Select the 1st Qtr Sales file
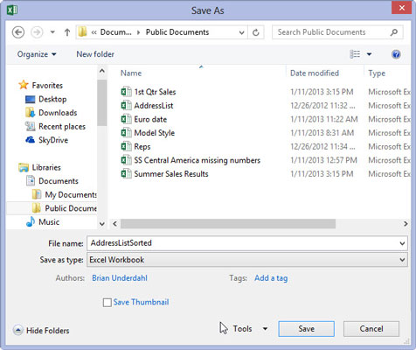The width and height of the screenshot is (416, 350). click(155, 92)
